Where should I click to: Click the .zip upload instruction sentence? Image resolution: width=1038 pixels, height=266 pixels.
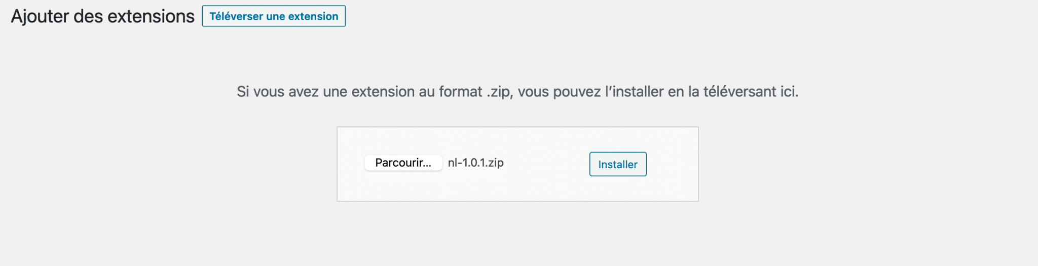[517, 92]
